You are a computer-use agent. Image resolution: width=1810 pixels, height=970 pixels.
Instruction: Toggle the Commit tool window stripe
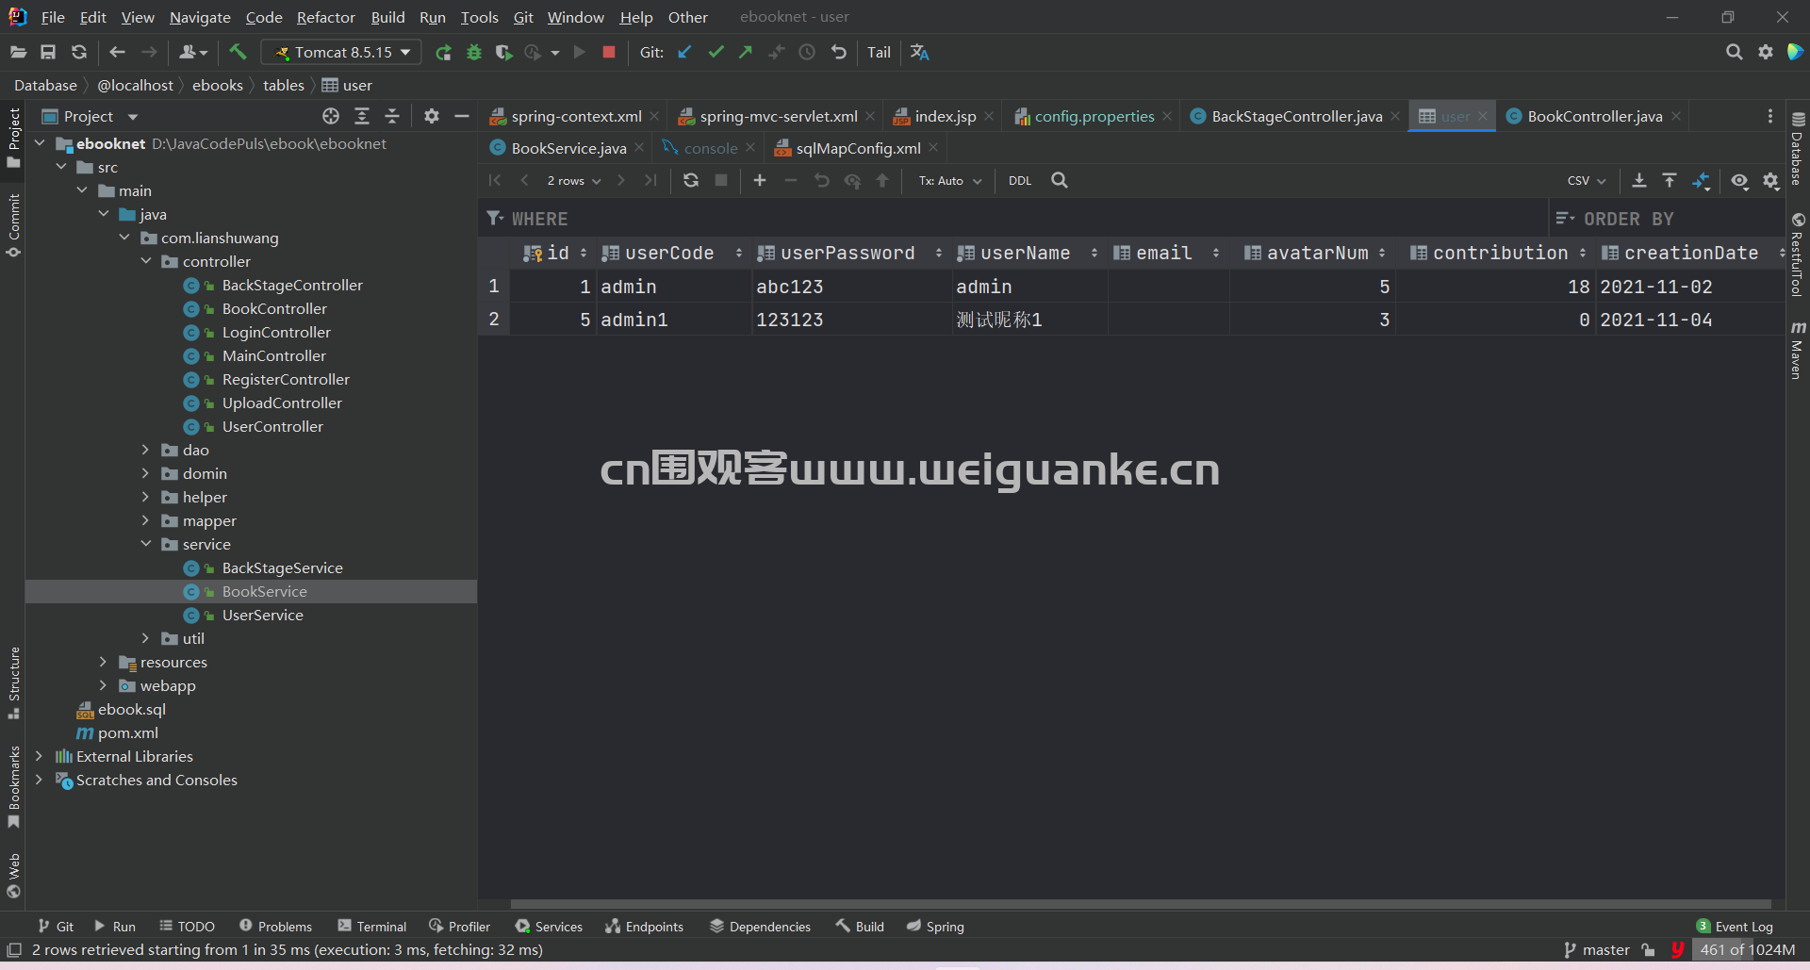tap(13, 225)
